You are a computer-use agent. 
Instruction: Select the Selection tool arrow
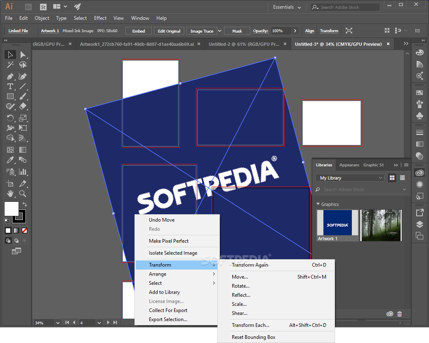pos(10,55)
